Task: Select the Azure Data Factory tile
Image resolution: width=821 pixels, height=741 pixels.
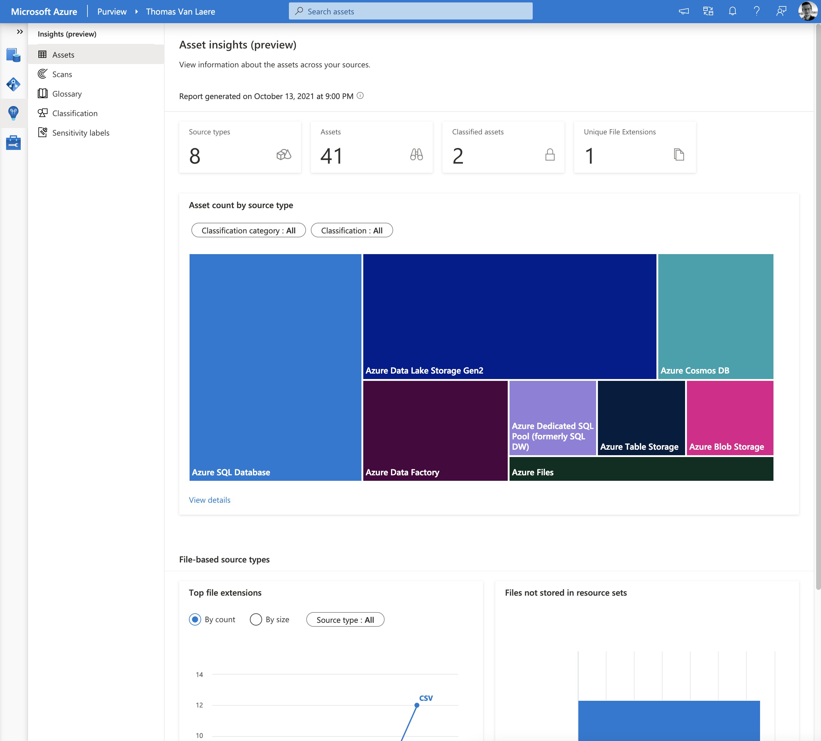Action: pos(435,431)
